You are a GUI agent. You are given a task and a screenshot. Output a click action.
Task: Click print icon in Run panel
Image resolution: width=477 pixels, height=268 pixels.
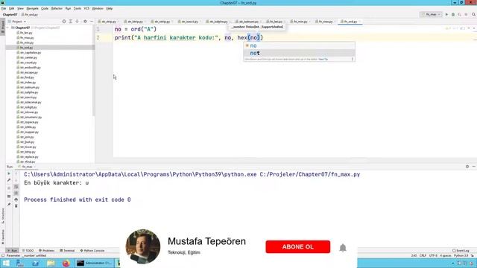16,200
